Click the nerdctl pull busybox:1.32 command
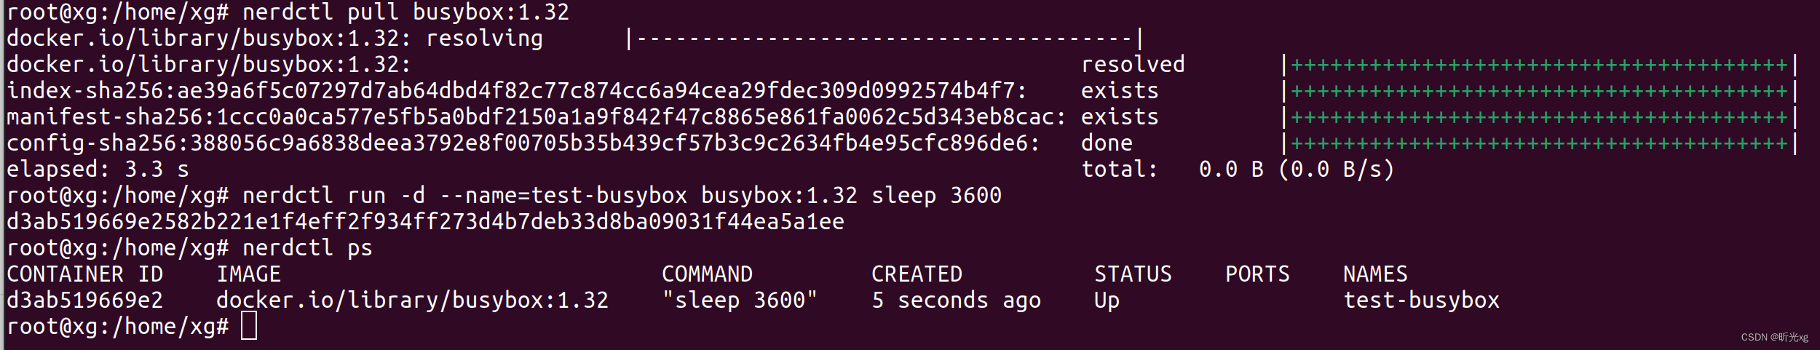This screenshot has width=1820, height=350. point(405,12)
